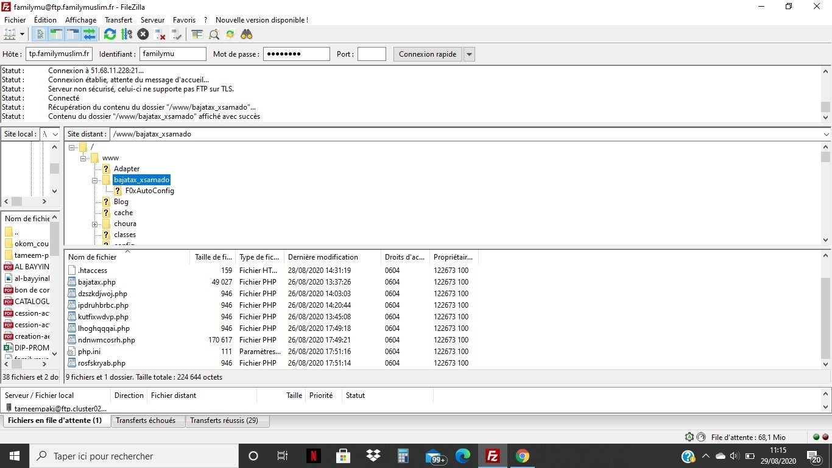Open Microsoft Edge from the taskbar
The image size is (832, 468).
(463, 456)
